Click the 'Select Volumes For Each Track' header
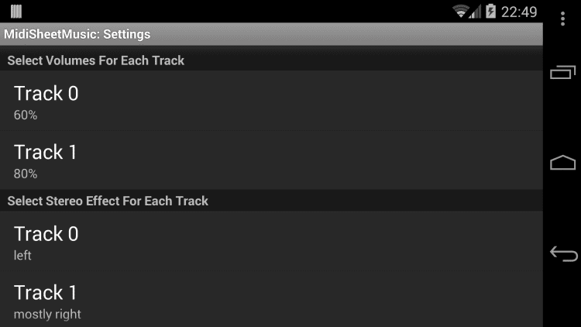This screenshot has height=327, width=581. point(96,60)
